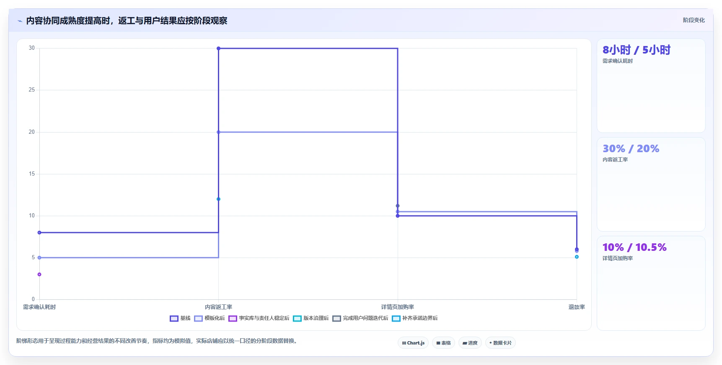The height and width of the screenshot is (365, 722).
Task: Click the teal point at 12 on 内容返工率
Action: (x=218, y=199)
